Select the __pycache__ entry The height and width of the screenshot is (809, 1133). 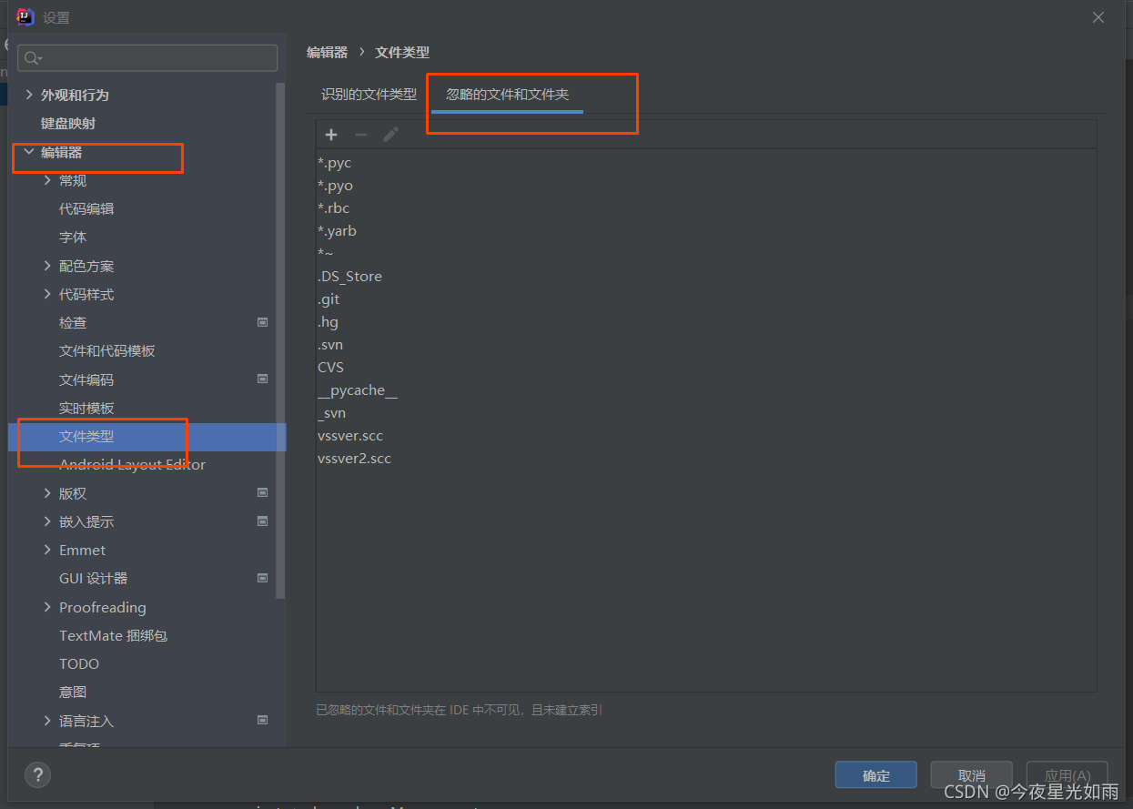(358, 390)
